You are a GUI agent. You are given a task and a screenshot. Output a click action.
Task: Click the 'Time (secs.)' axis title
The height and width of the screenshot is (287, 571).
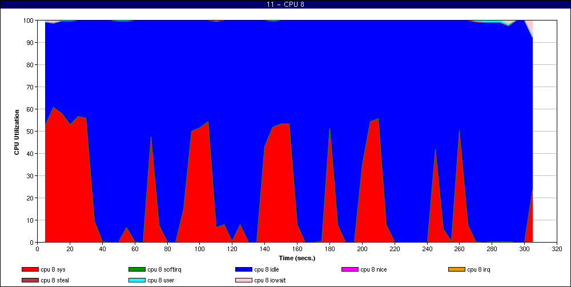[297, 259]
